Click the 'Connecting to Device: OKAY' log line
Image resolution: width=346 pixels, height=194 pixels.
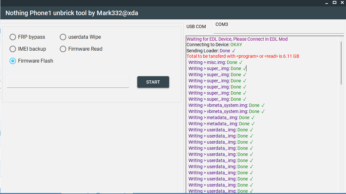point(214,45)
